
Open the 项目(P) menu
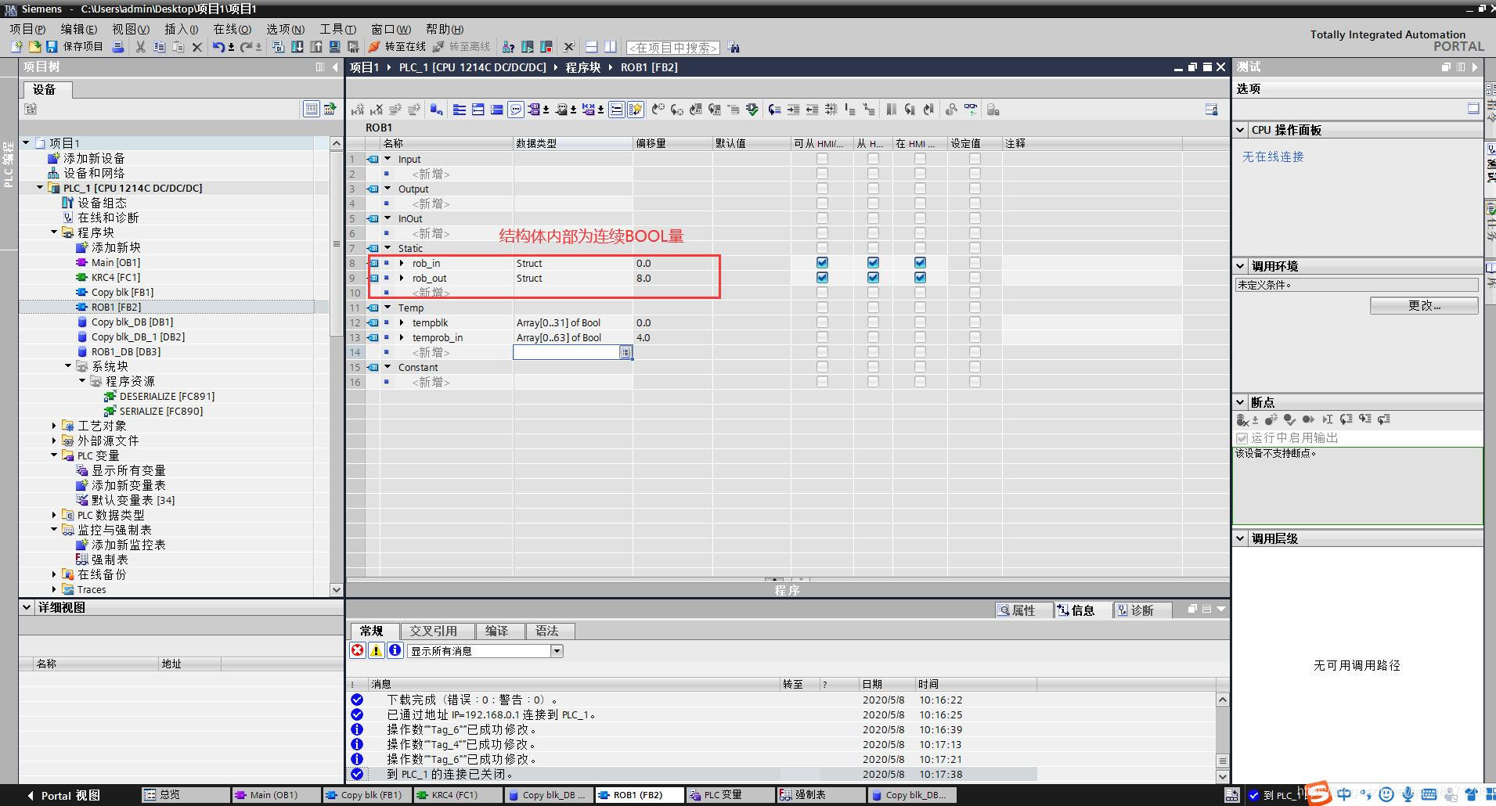coord(27,29)
